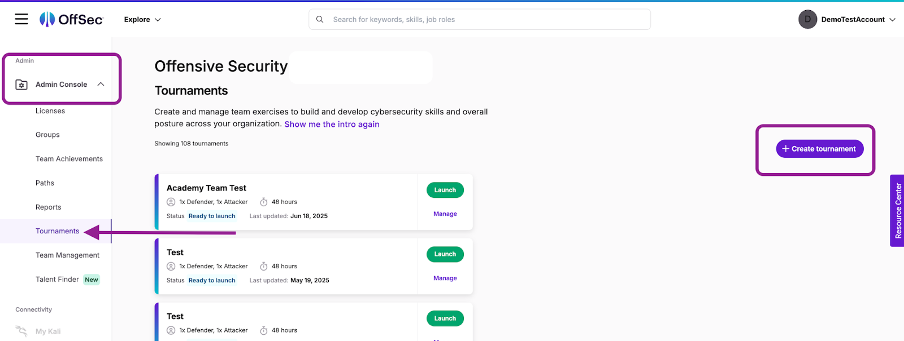Click the My Kali dragon icon

(21, 331)
